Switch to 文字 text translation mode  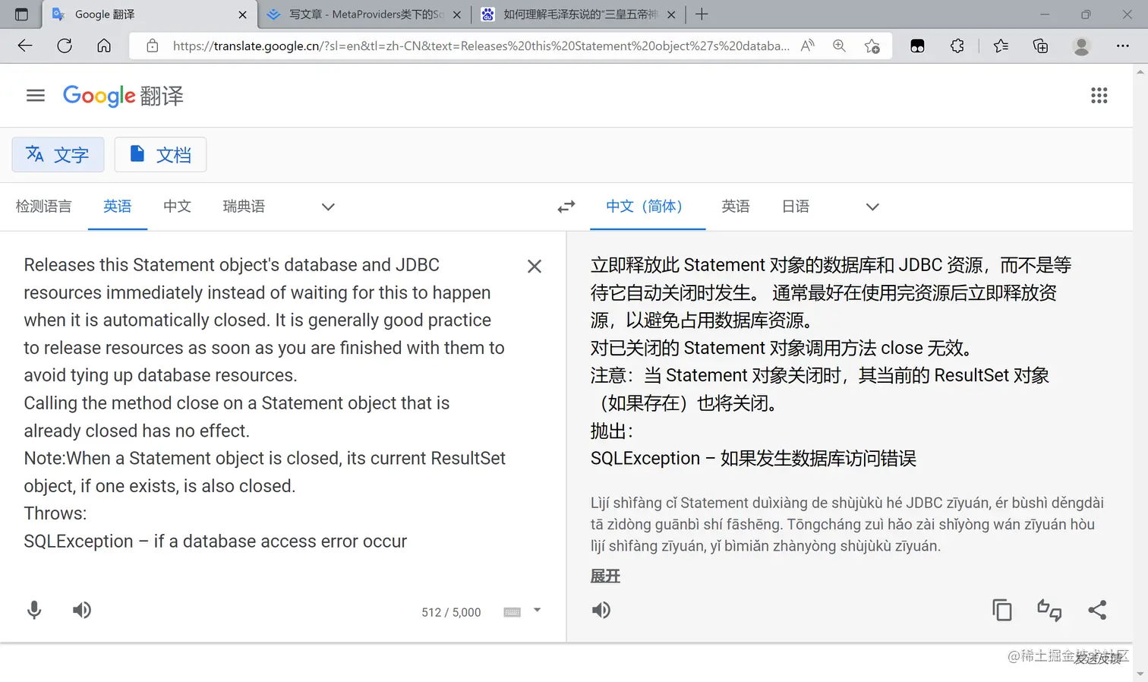point(58,155)
